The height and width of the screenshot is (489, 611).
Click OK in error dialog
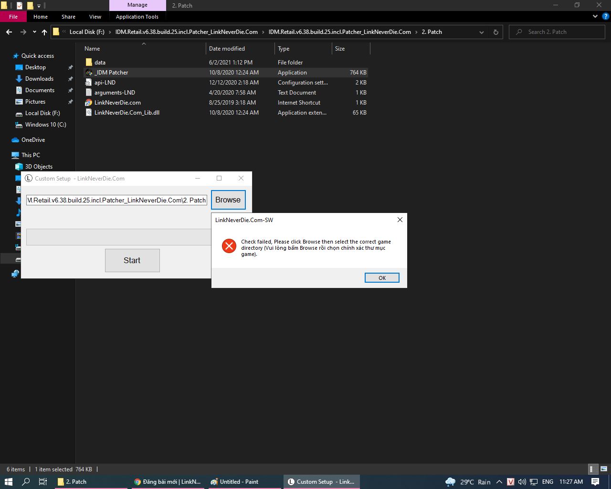click(x=382, y=278)
